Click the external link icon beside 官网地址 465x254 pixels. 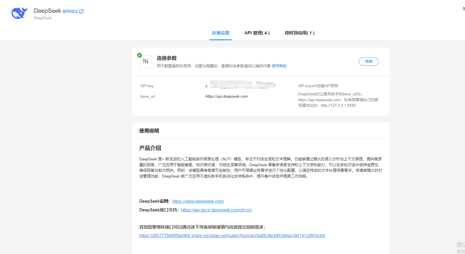click(81, 11)
